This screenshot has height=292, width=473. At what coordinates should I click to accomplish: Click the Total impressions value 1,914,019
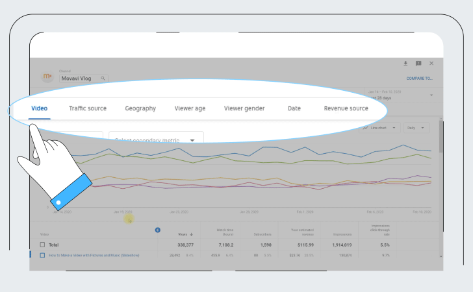pos(342,245)
